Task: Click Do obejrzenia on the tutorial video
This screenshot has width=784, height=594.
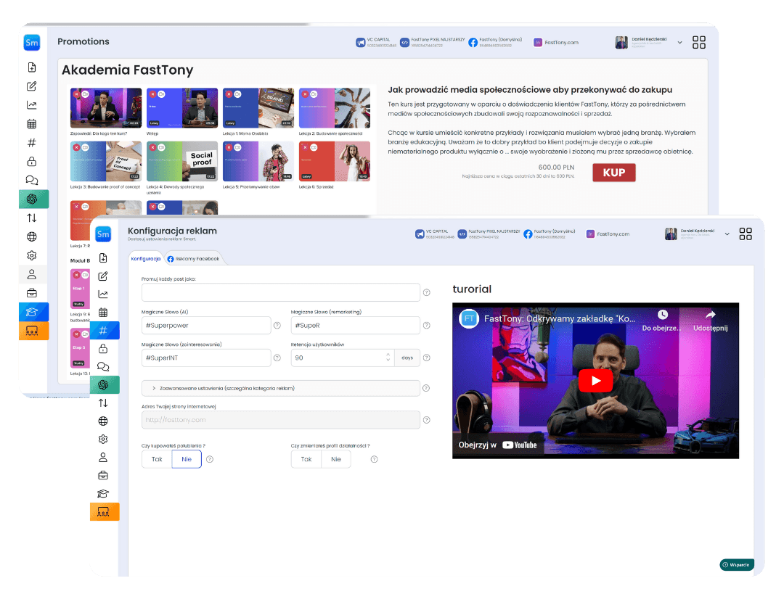Action: [x=662, y=321]
